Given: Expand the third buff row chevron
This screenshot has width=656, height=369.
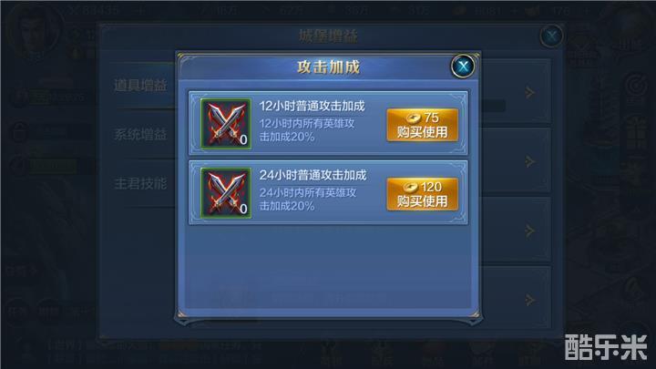Looking at the screenshot, I should tap(529, 231).
